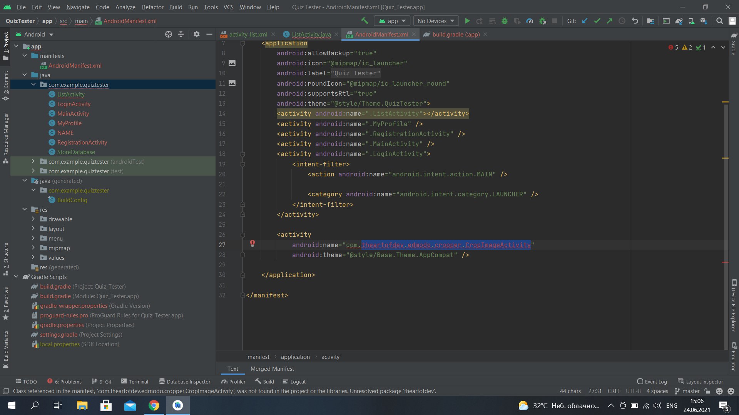Click the green Run app button
Screen dimensions: 739x415
click(x=467, y=21)
